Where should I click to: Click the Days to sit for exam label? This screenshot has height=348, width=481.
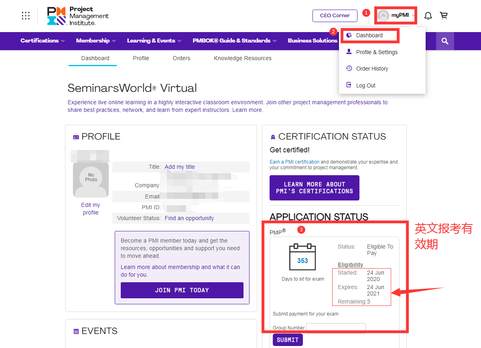[302, 279]
